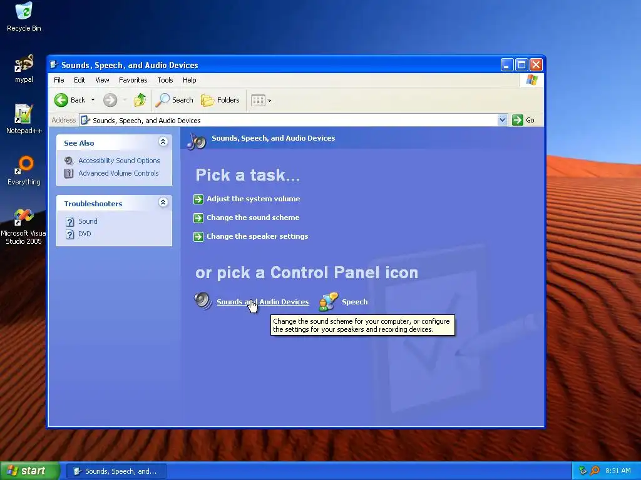Open Accessibility Sound Options link
This screenshot has height=480, width=641.
[x=119, y=161]
